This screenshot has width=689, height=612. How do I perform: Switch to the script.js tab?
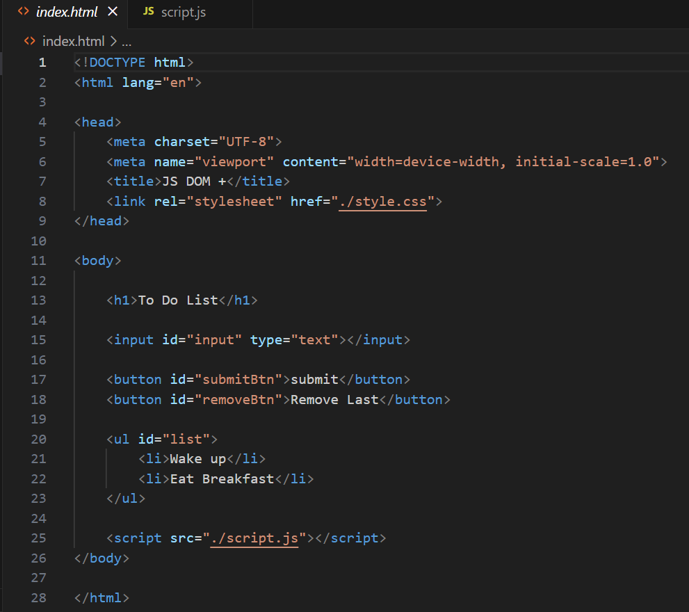click(190, 13)
